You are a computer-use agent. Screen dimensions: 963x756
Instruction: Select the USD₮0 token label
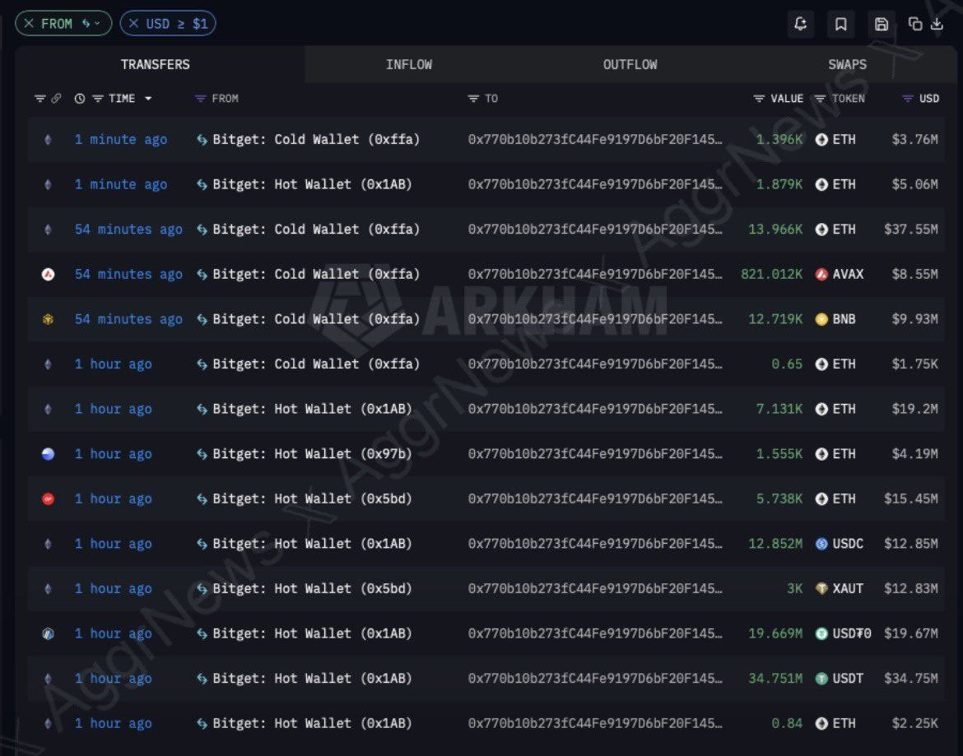pyautogui.click(x=852, y=634)
